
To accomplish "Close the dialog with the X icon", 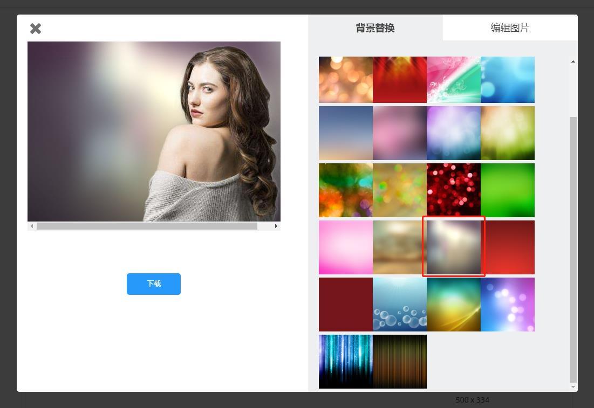I will pyautogui.click(x=36, y=29).
